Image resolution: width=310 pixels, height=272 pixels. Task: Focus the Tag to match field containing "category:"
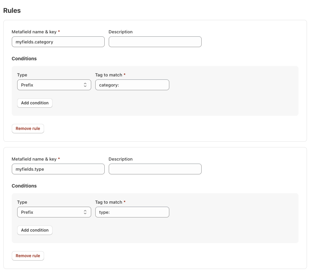pos(132,85)
